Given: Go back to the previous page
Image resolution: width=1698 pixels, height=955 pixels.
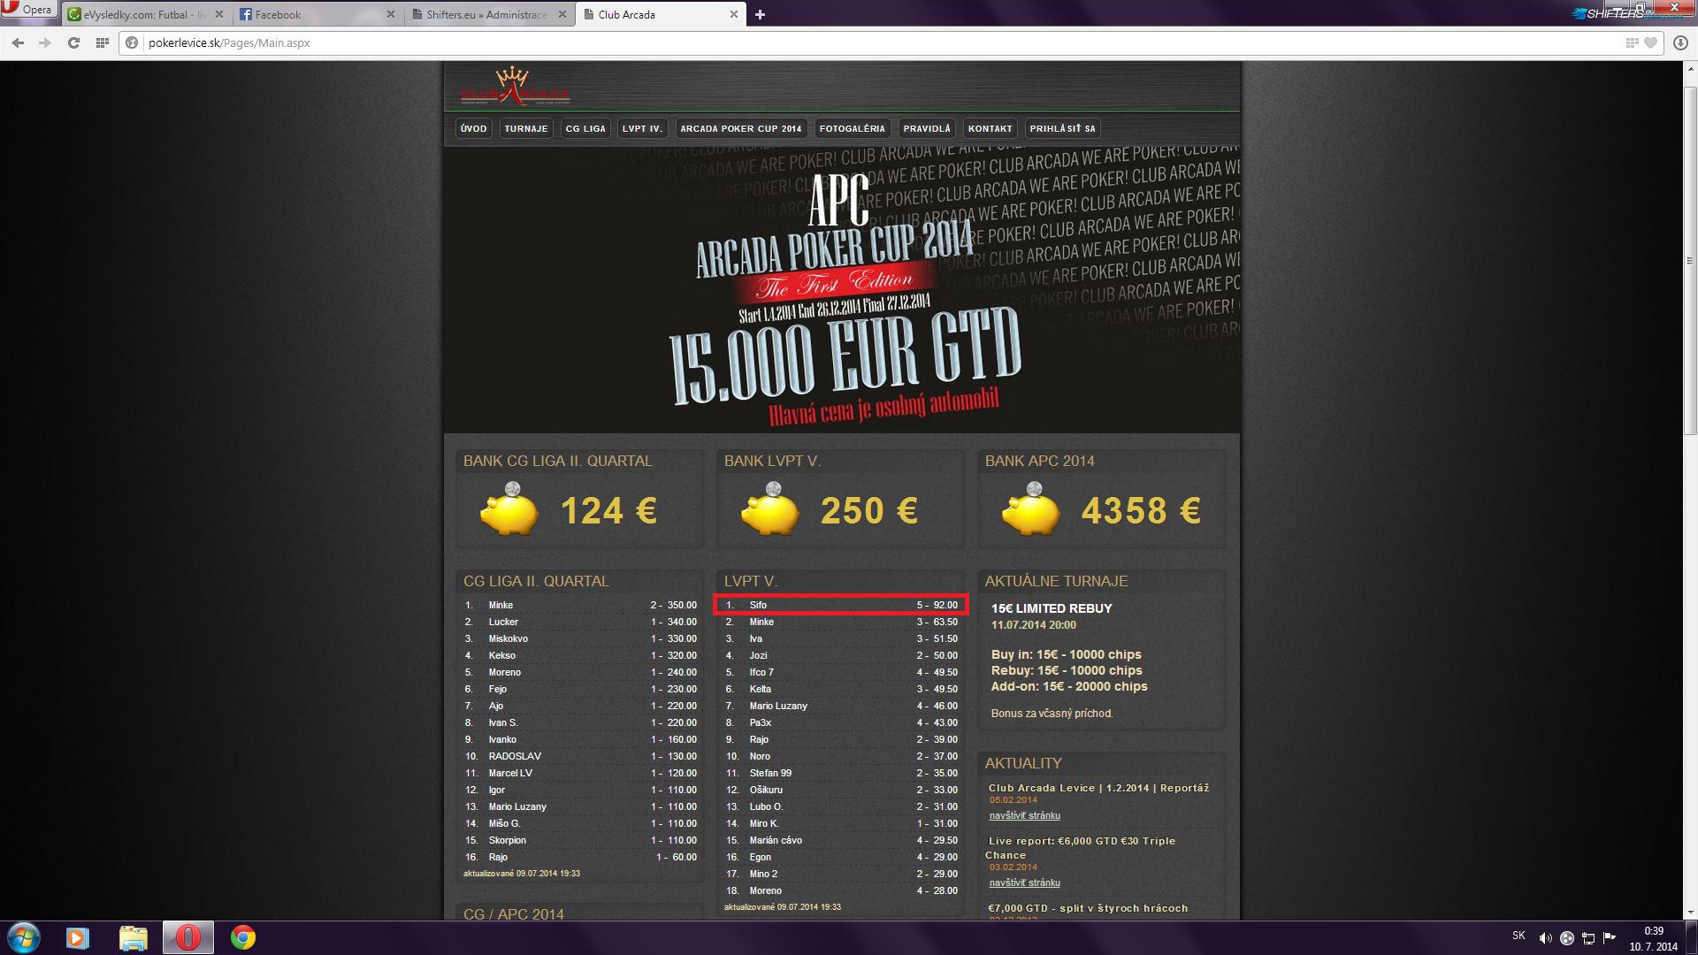Looking at the screenshot, I should point(18,42).
